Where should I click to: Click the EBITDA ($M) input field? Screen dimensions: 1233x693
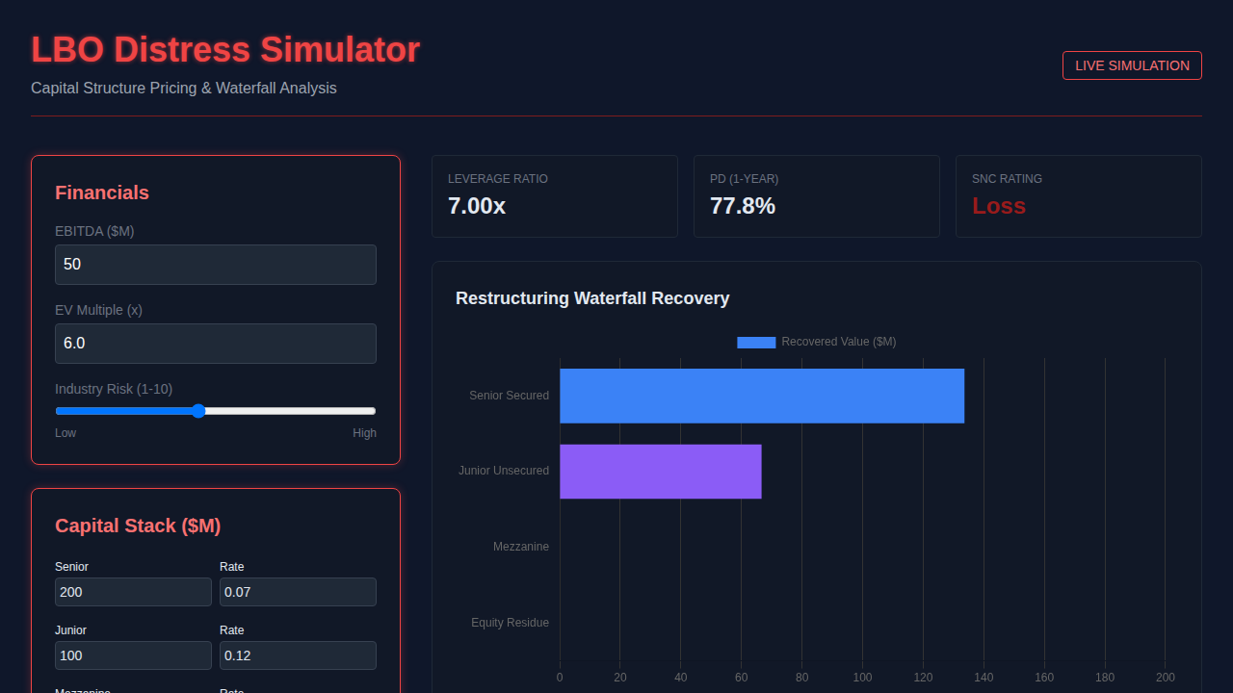pos(216,264)
